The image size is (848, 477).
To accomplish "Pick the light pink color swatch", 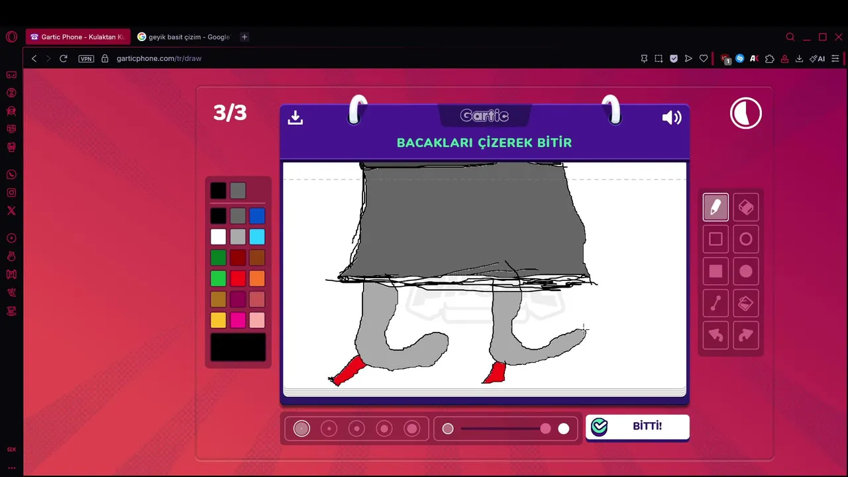I will coord(257,320).
